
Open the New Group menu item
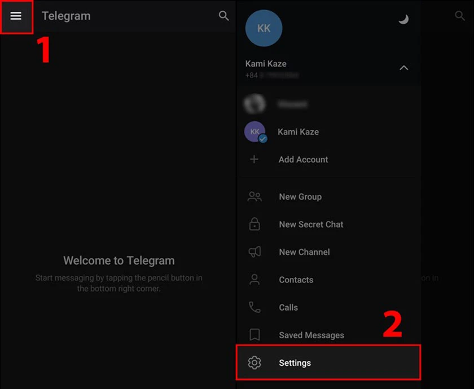click(x=300, y=197)
